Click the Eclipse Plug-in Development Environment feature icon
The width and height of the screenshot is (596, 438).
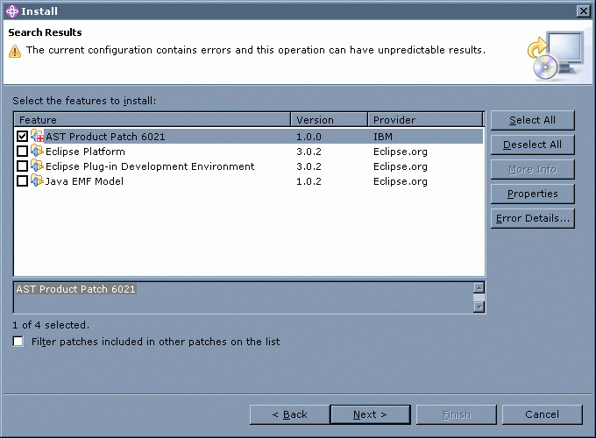pos(37,166)
